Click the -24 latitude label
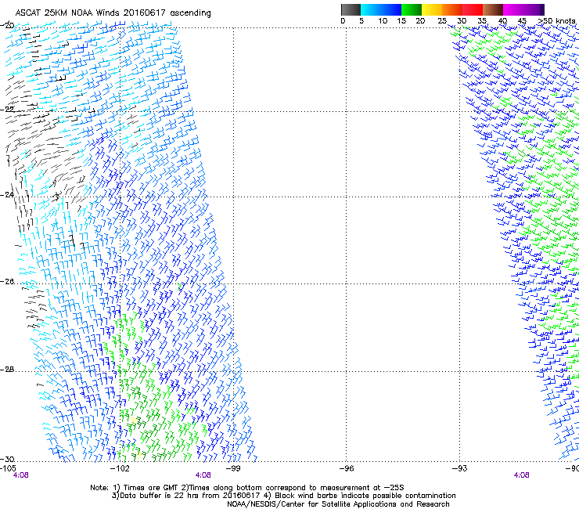579x509 pixels. (7, 194)
